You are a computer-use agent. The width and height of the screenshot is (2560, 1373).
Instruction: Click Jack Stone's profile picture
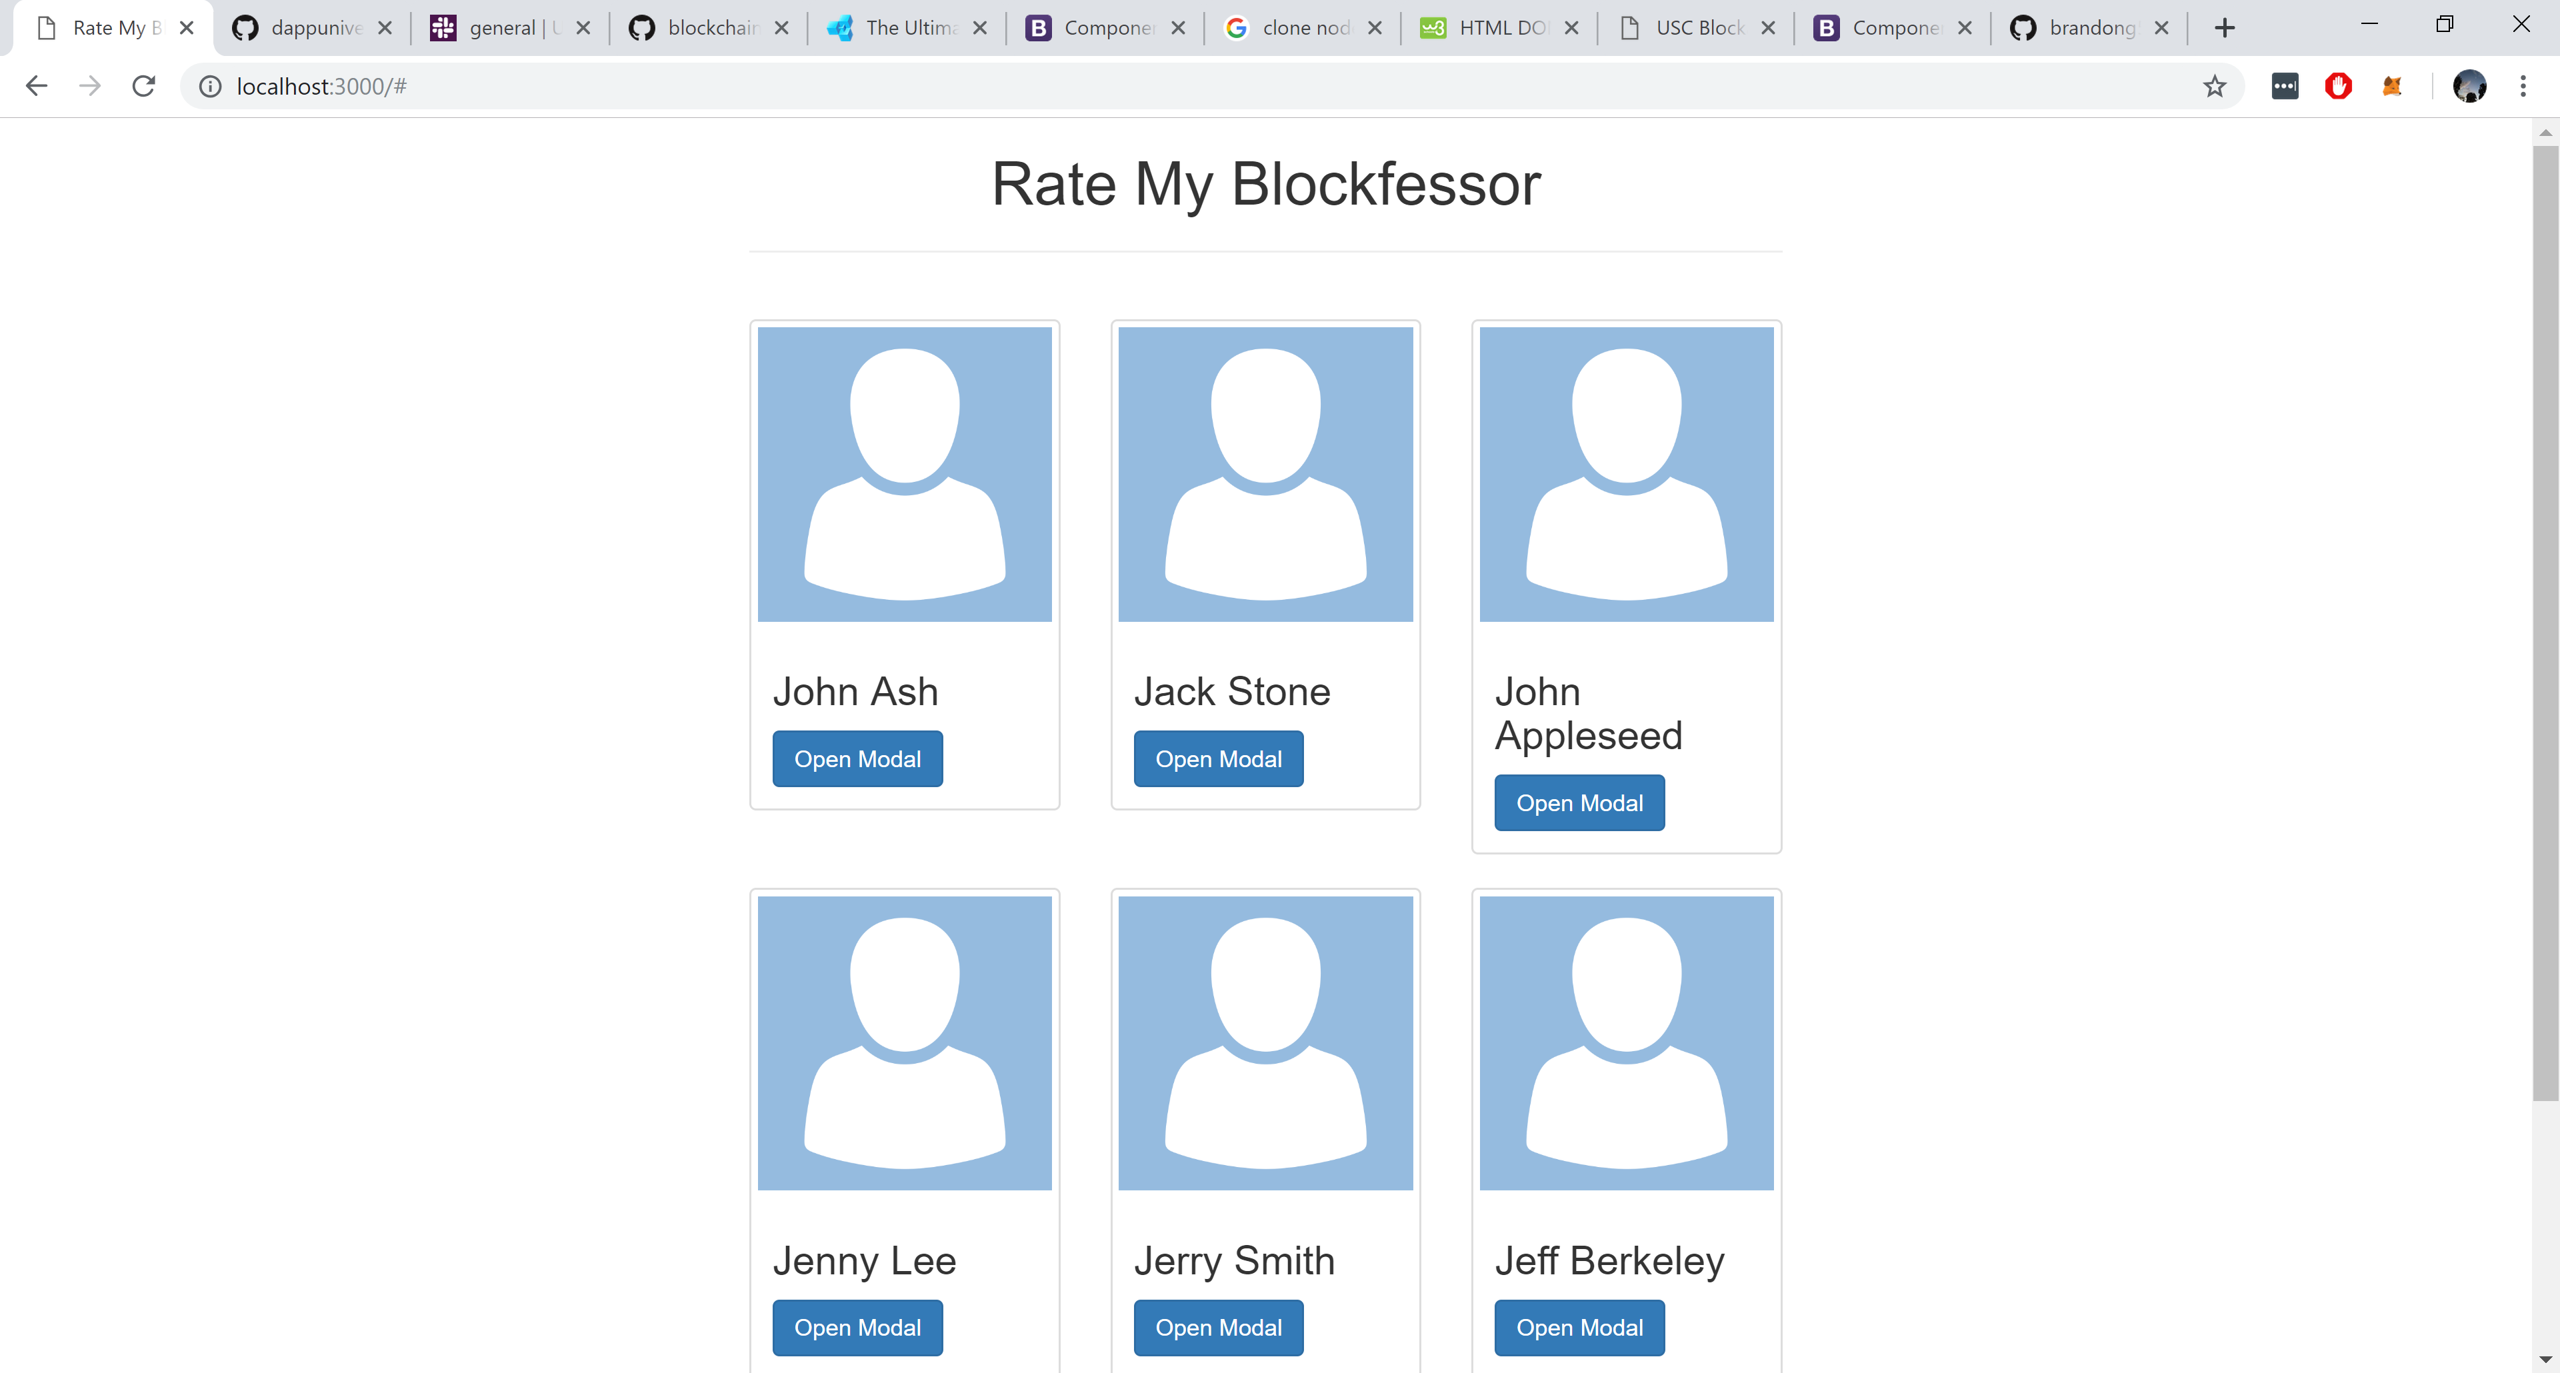pyautogui.click(x=1265, y=474)
